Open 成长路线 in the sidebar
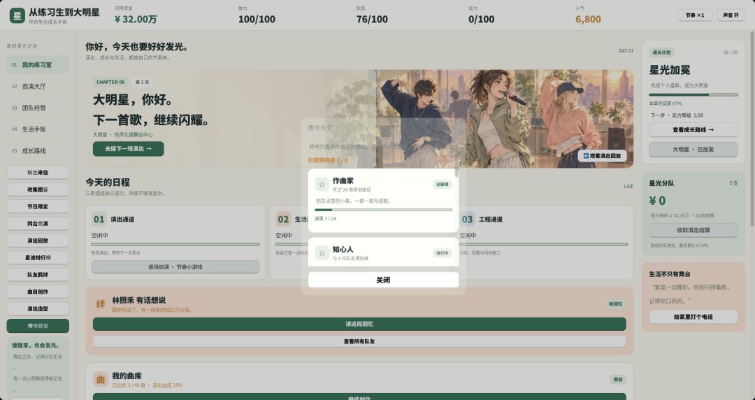Viewport: 755px width, 400px height. 38,150
